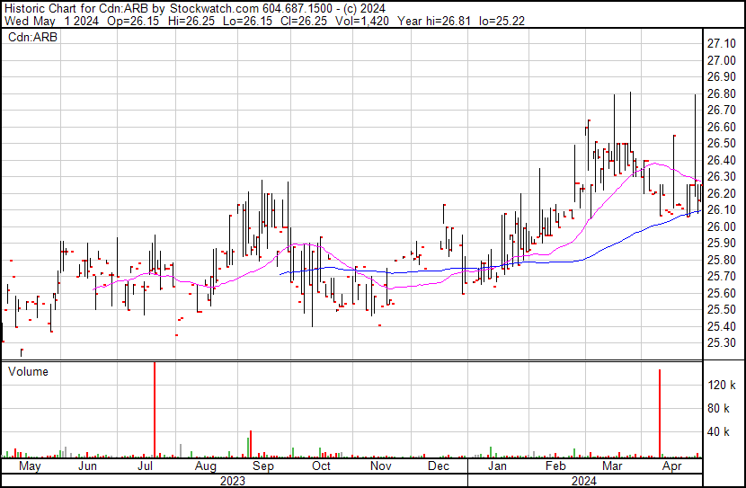
Task: Select the Jan month label on the time axis
Action: (496, 466)
